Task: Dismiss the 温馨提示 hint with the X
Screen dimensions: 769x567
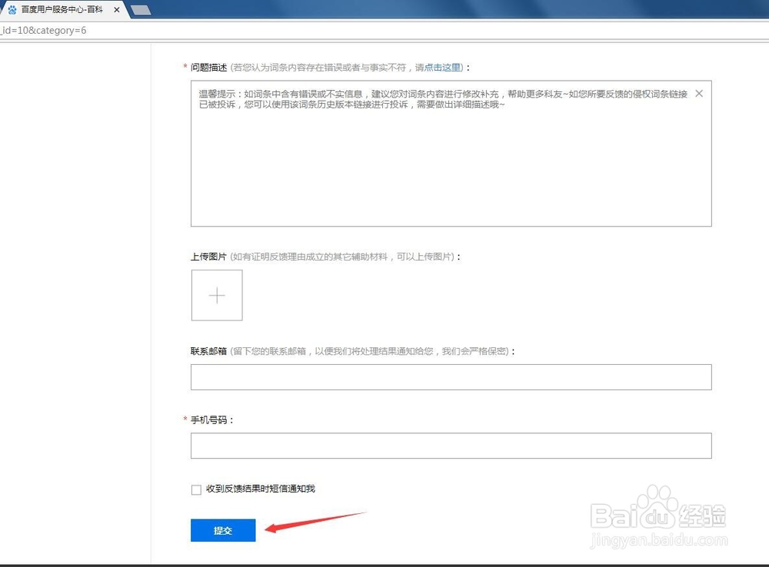Action: (x=699, y=94)
